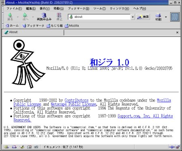Open Composer icon in status bar

(22, 147)
